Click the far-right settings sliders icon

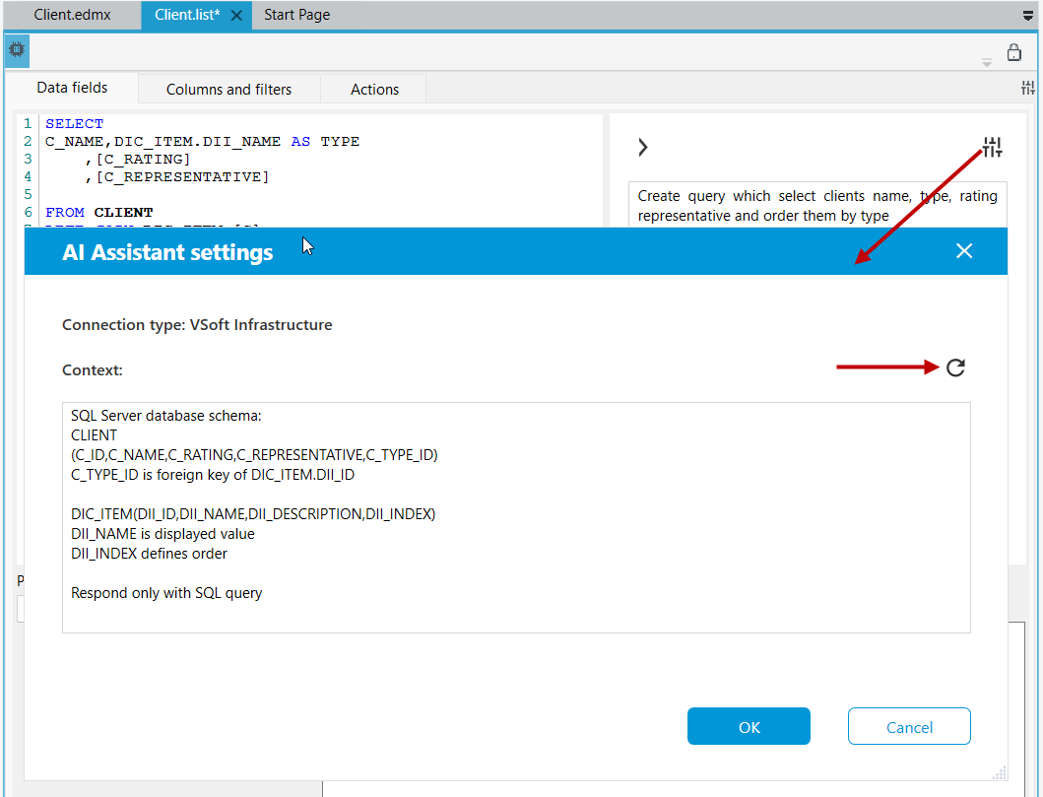click(x=1028, y=87)
